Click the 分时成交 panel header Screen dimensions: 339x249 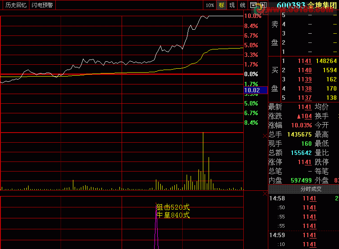click(x=311, y=189)
